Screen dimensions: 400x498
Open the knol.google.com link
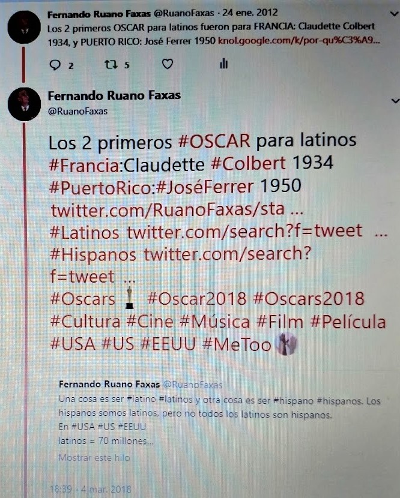point(299,41)
